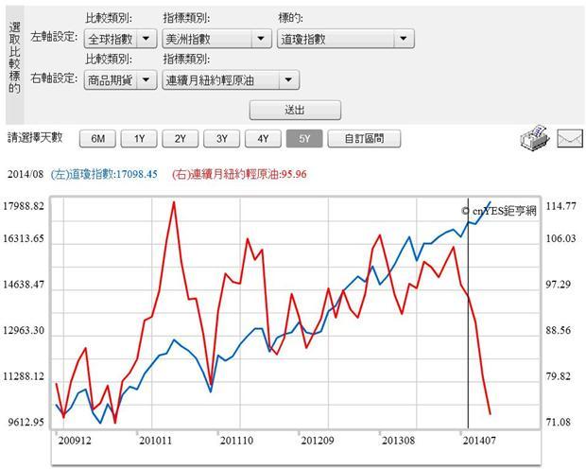Select the 1Y time range

pos(139,139)
